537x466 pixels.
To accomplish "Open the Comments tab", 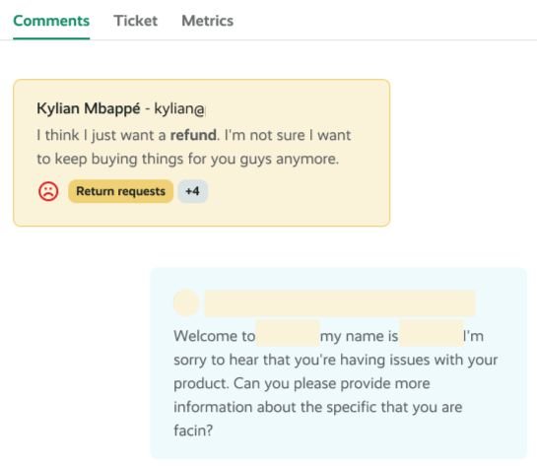I will 51,21.
